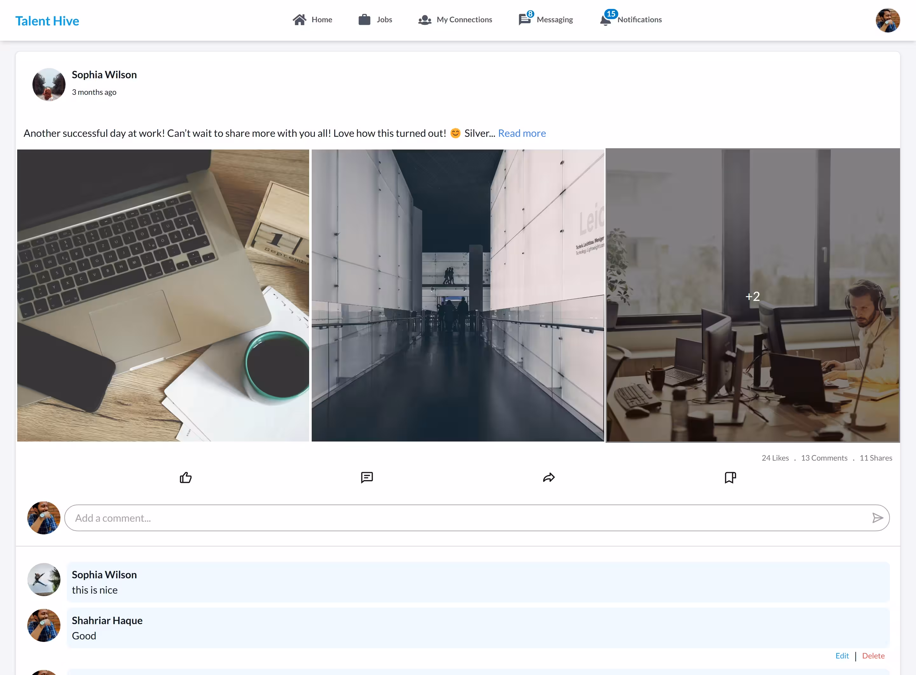Viewport: 916px width, 675px height.
Task: Click Shahriar Haque's comment avatar
Action: pyautogui.click(x=44, y=625)
